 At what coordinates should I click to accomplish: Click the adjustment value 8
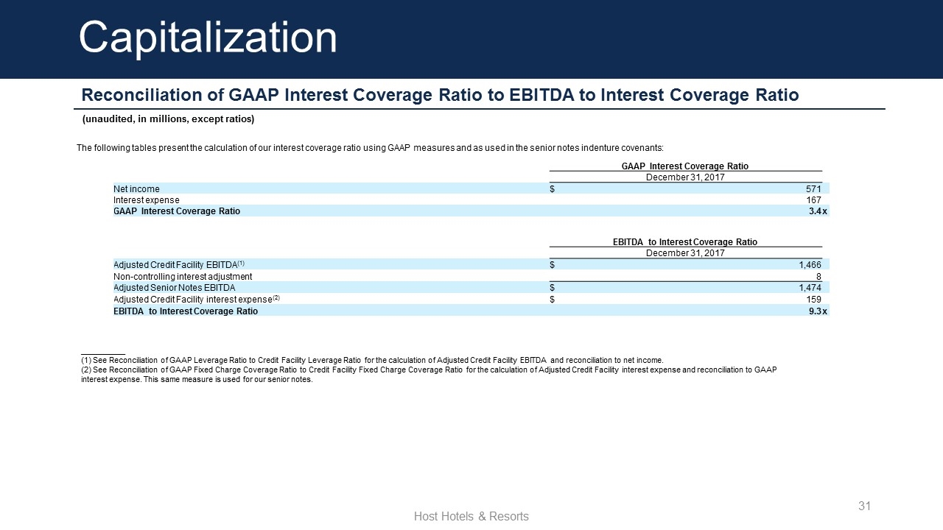818,276
